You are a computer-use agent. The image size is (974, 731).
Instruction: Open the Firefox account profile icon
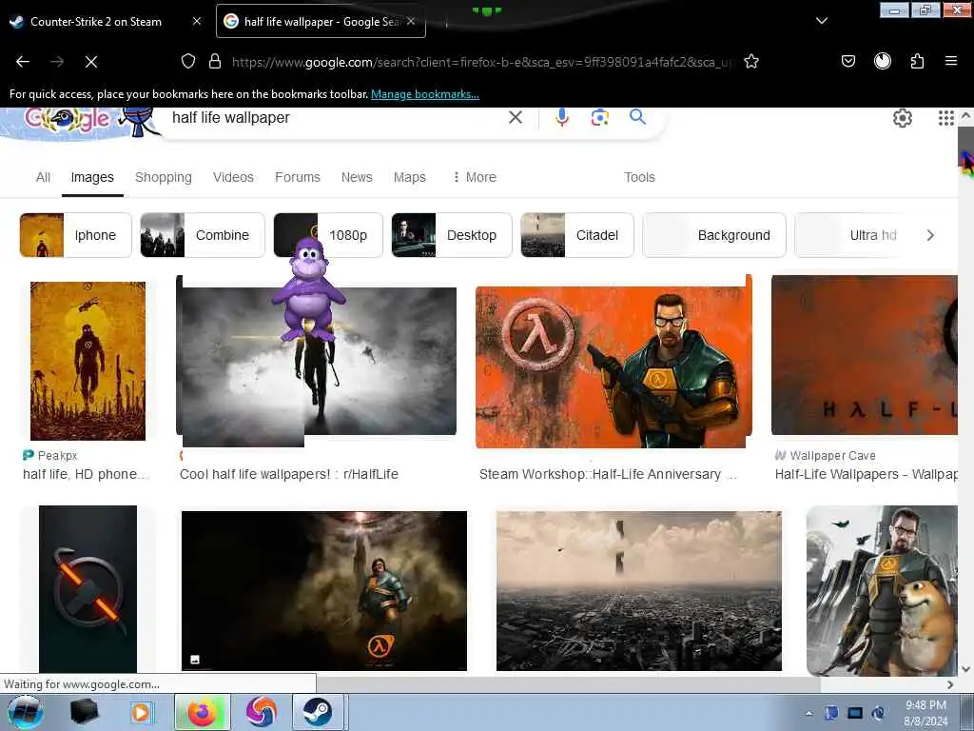[882, 61]
